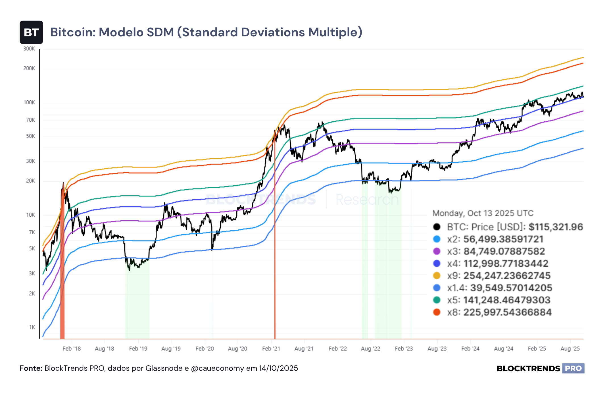Viewport: 609px width, 398px height.
Task: Click the purple x3 legend dot
Action: tap(437, 251)
